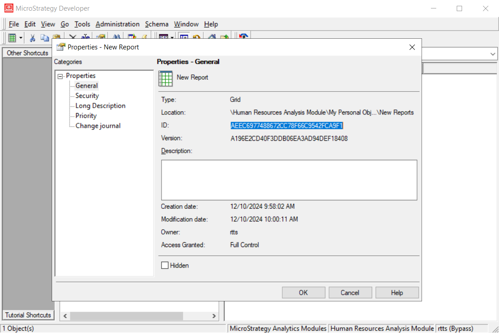
Task: Select the Long Description category
Action: [100, 106]
